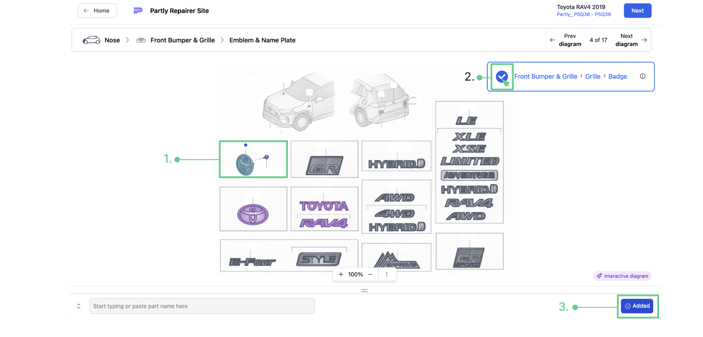This screenshot has width=703, height=337.
Task: Zoom out with the minus icon
Action: coord(370,274)
